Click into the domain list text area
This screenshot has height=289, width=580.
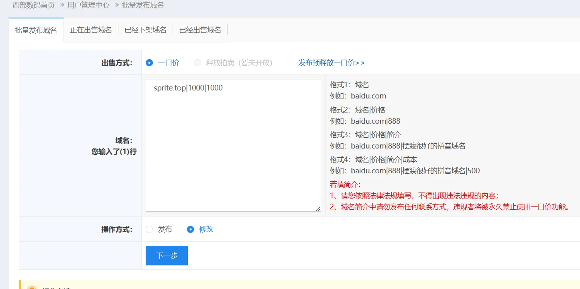(233, 148)
